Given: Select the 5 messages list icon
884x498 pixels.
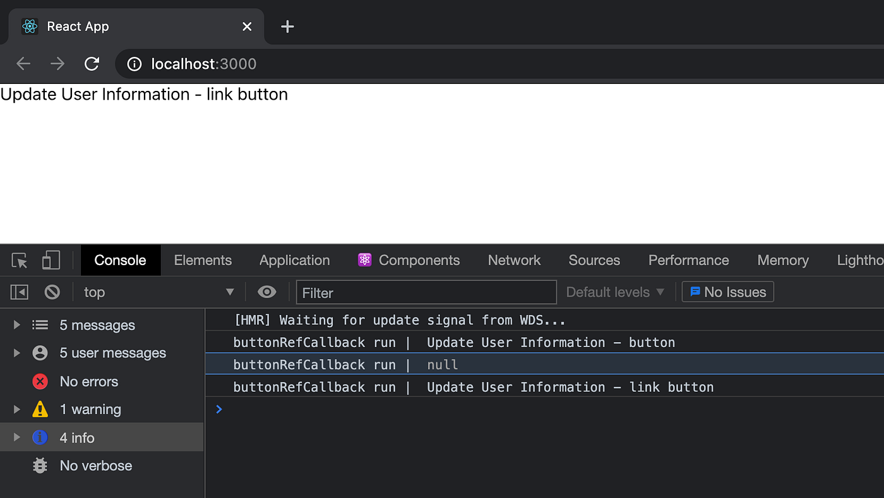Looking at the screenshot, I should (x=40, y=325).
